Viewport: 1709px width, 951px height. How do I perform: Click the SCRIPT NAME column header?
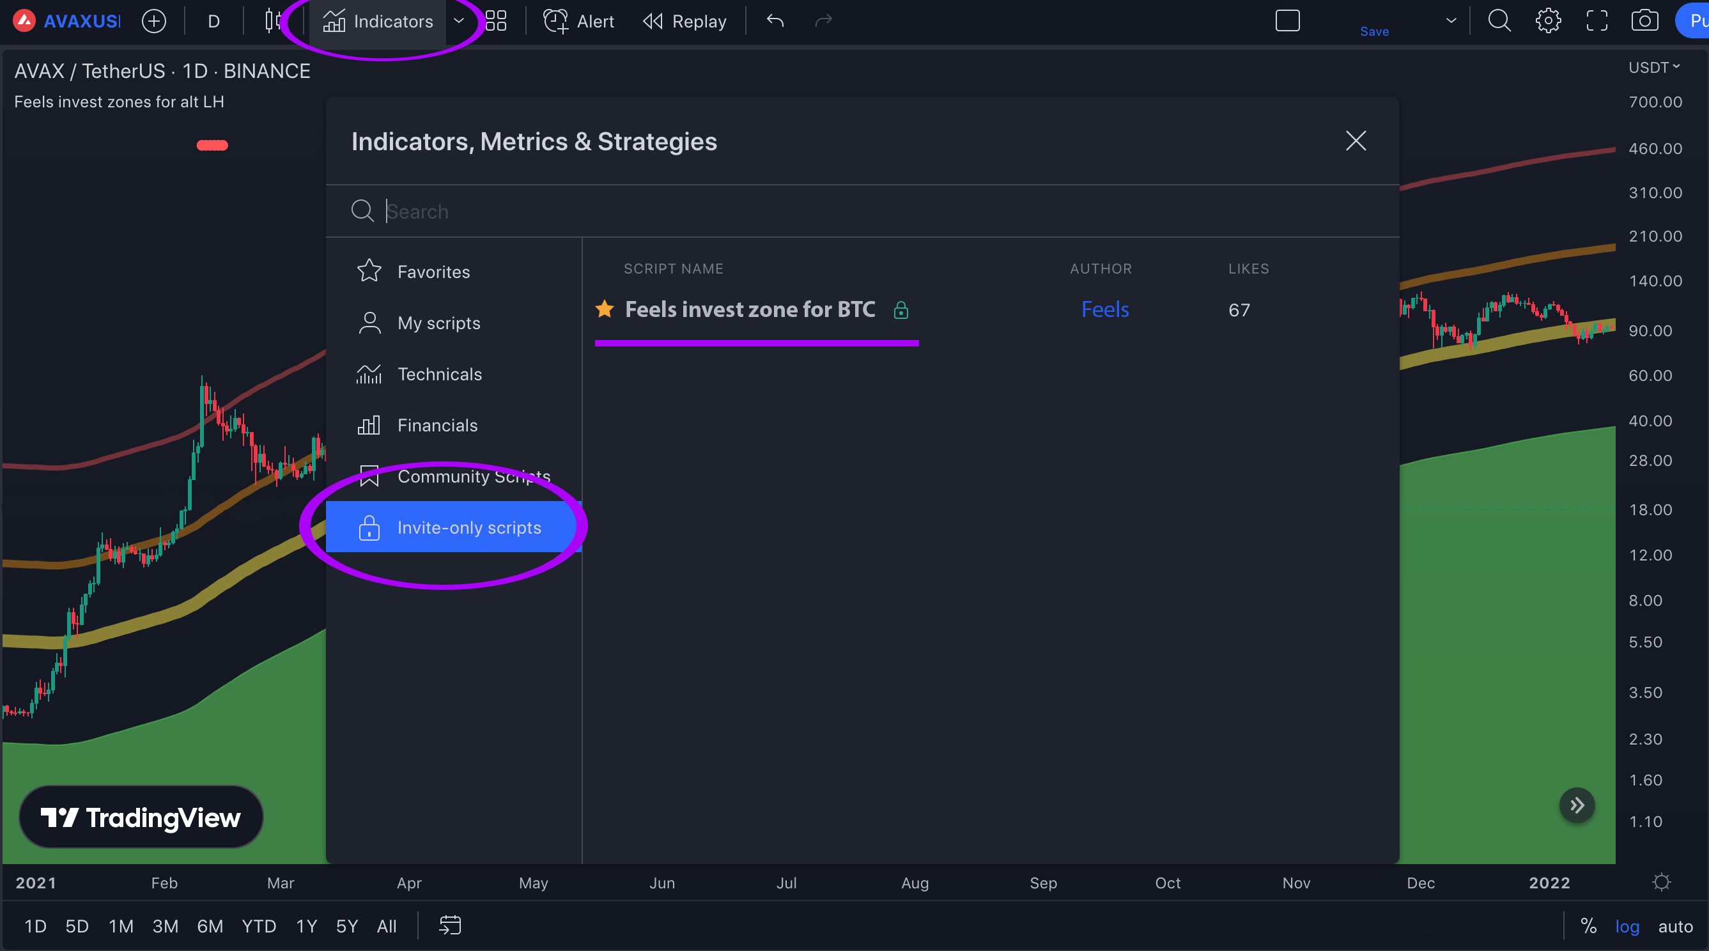click(x=674, y=269)
